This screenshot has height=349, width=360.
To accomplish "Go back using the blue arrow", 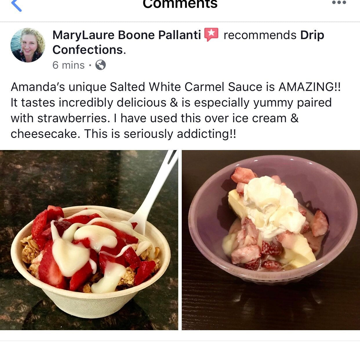I will coord(16,5).
